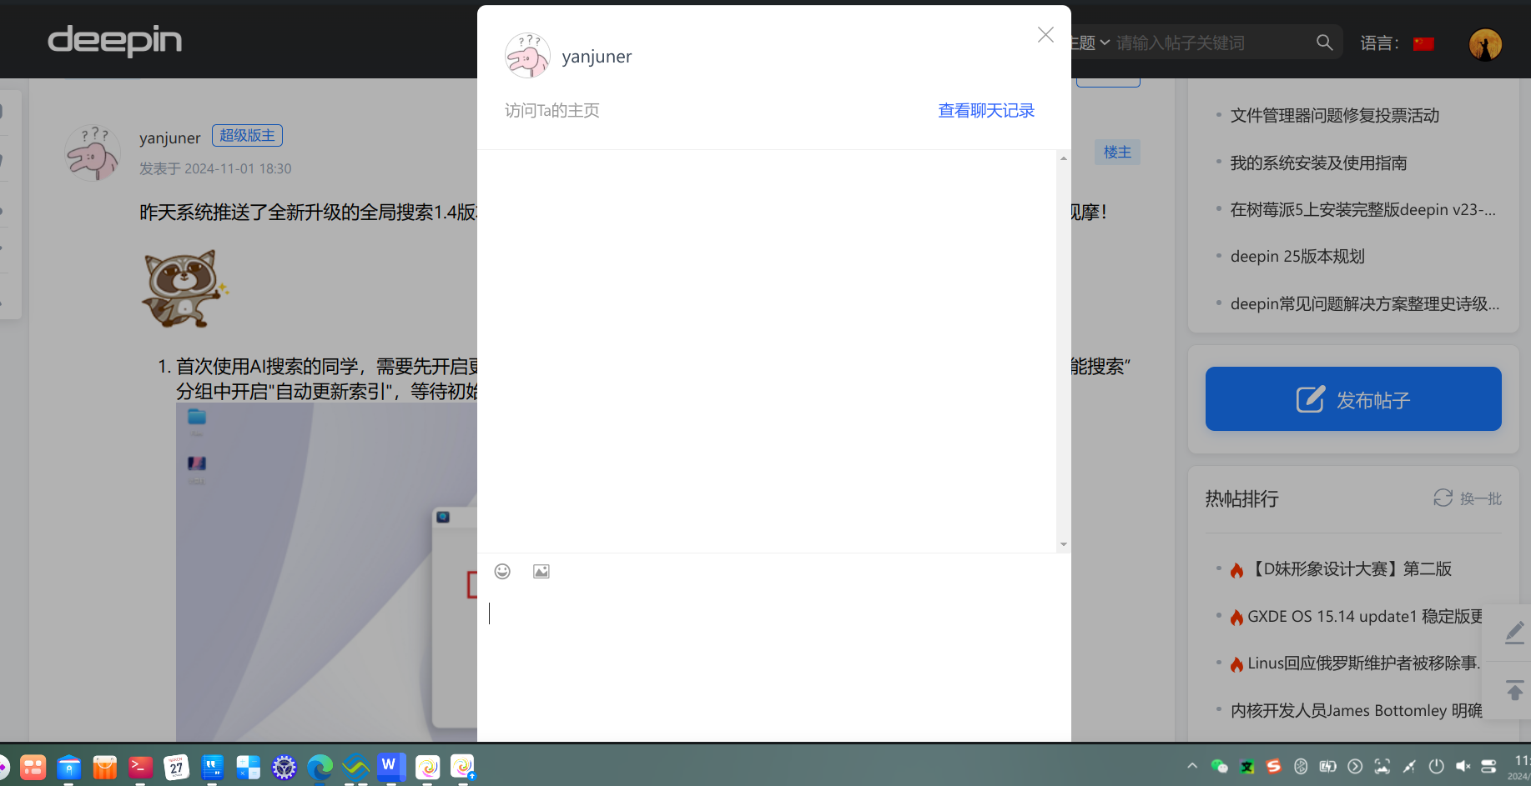Click the insert image icon in chat
Image resolution: width=1531 pixels, height=786 pixels.
[541, 571]
